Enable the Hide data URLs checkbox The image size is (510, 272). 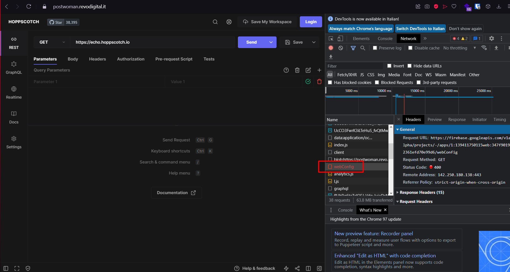[409, 66]
